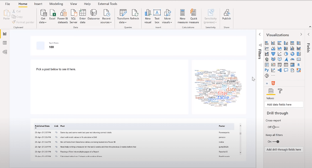
Task: Select the Word Cloud custom visual icon
Action: [x=267, y=83]
